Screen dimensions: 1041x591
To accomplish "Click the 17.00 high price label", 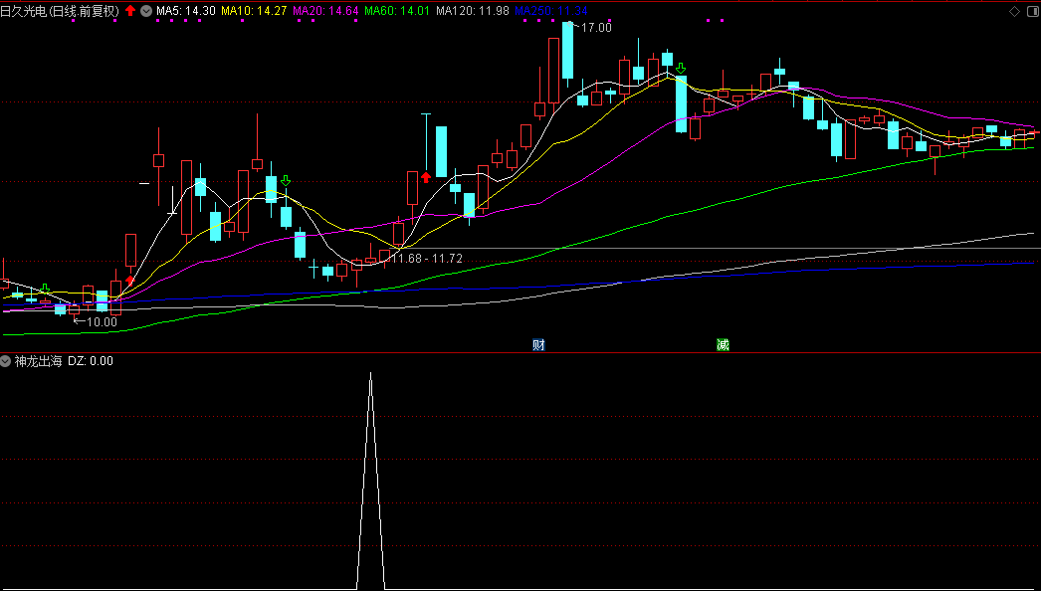I will click(x=596, y=27).
